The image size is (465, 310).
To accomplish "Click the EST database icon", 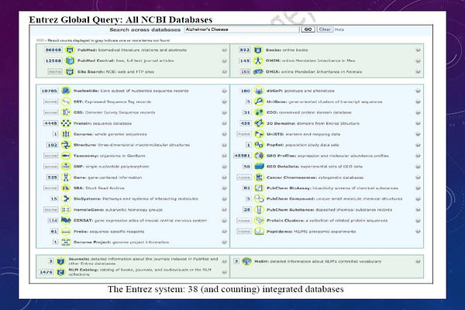I will (66, 102).
